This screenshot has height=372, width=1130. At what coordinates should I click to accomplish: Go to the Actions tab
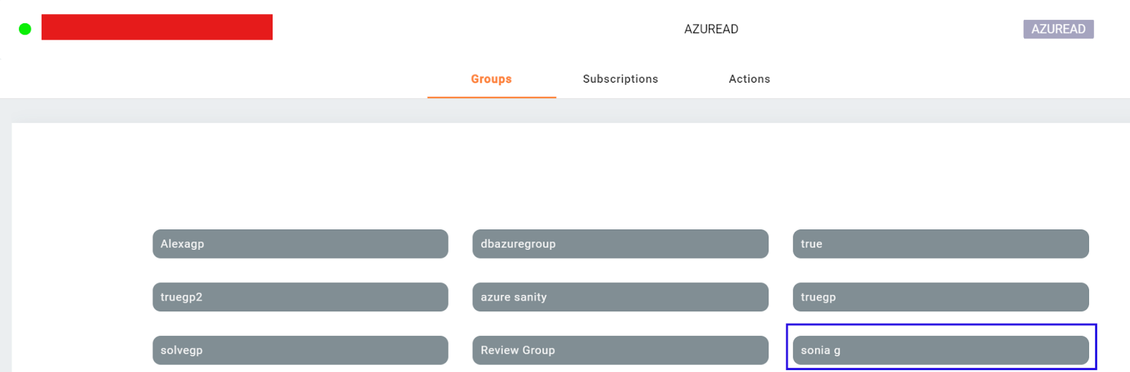[x=749, y=79]
